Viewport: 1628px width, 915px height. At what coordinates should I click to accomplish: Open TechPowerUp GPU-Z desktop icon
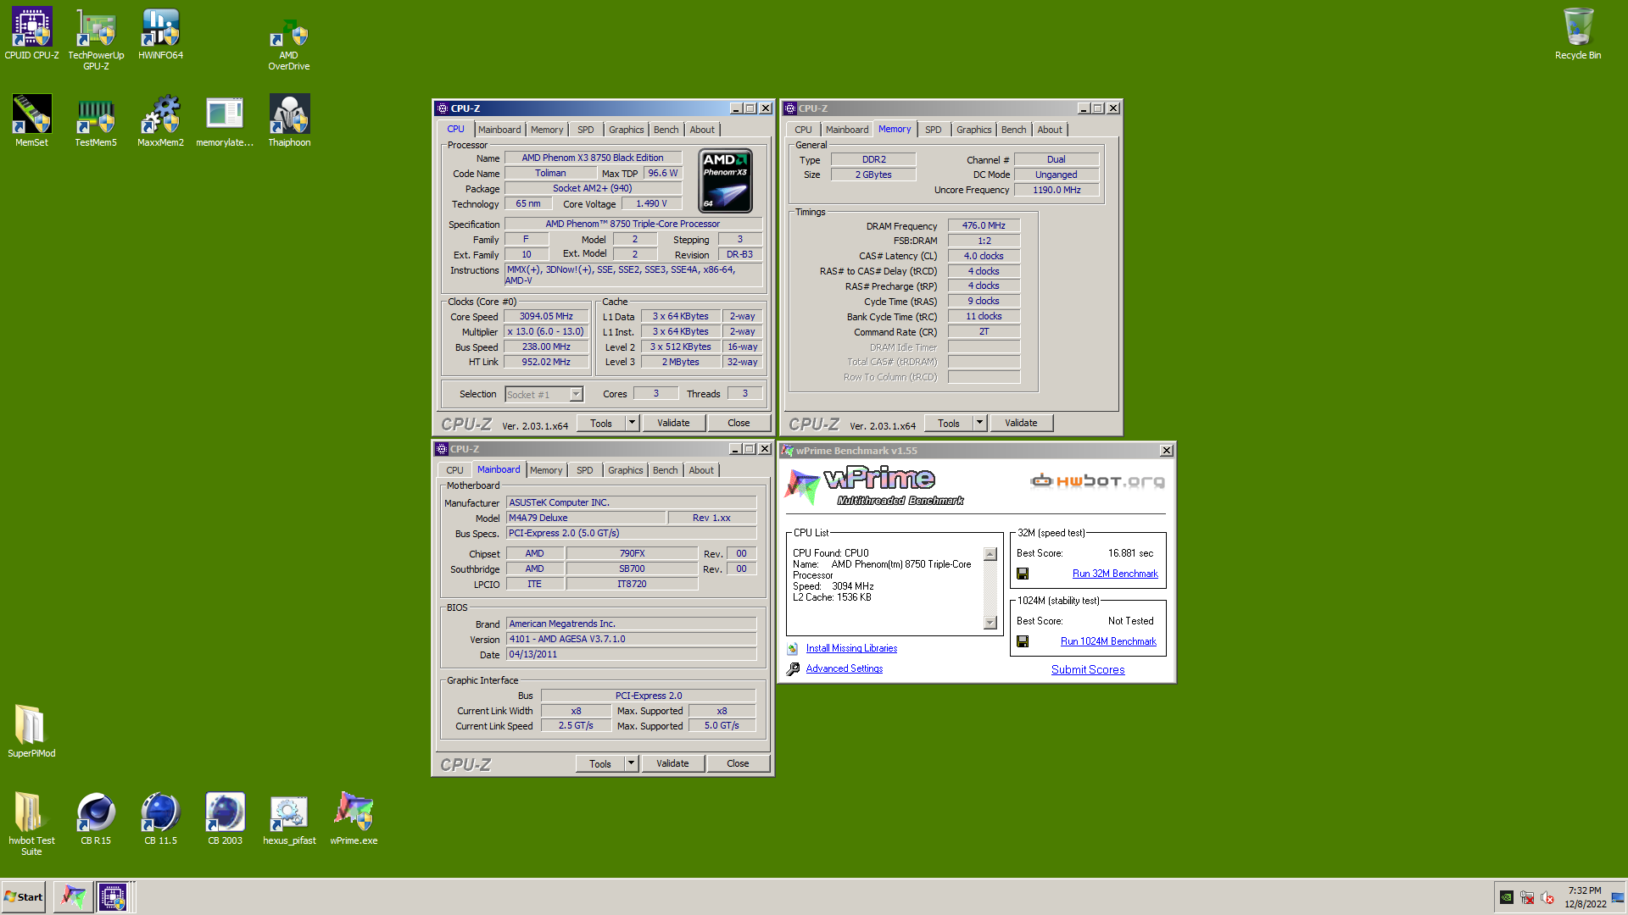pyautogui.click(x=96, y=39)
